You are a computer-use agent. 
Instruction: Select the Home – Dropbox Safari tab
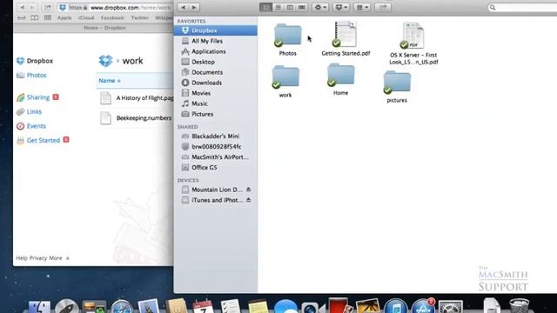click(x=104, y=28)
